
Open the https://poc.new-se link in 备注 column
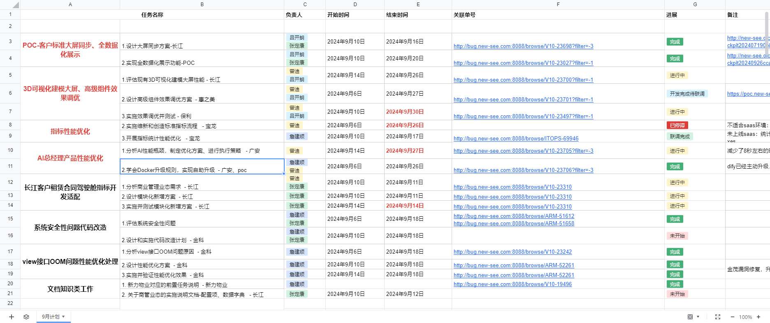click(x=748, y=94)
